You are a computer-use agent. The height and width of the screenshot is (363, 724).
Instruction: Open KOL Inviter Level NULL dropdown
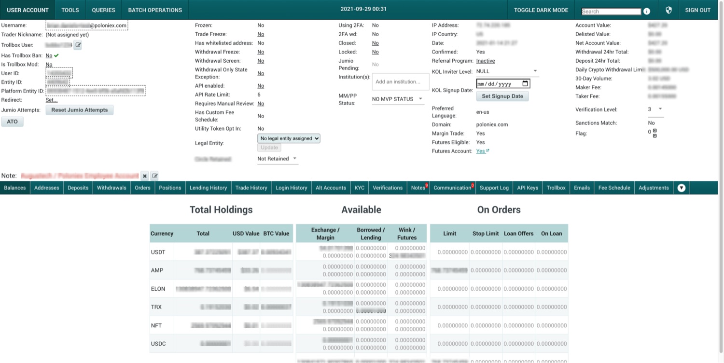[507, 71]
